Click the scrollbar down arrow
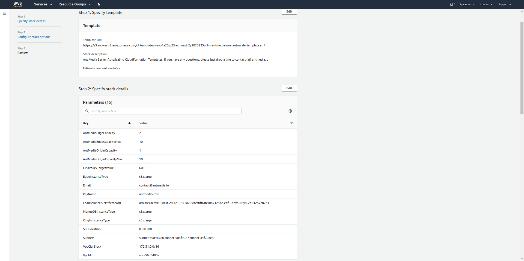Viewport: 524px width, 261px height. [x=522, y=259]
